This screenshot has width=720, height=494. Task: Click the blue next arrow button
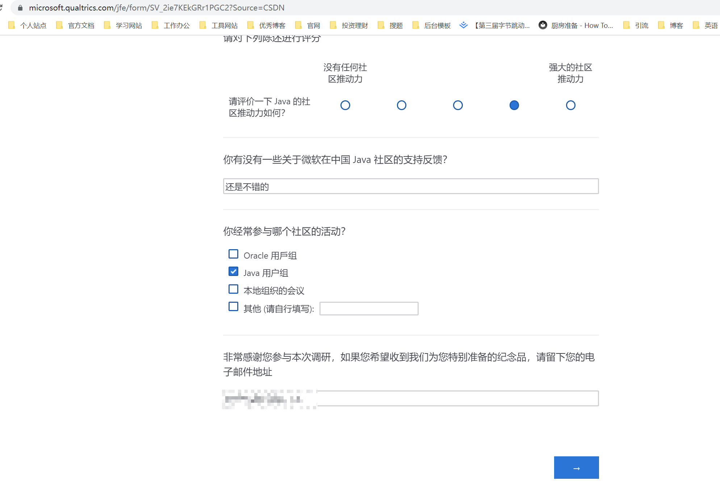(x=577, y=468)
